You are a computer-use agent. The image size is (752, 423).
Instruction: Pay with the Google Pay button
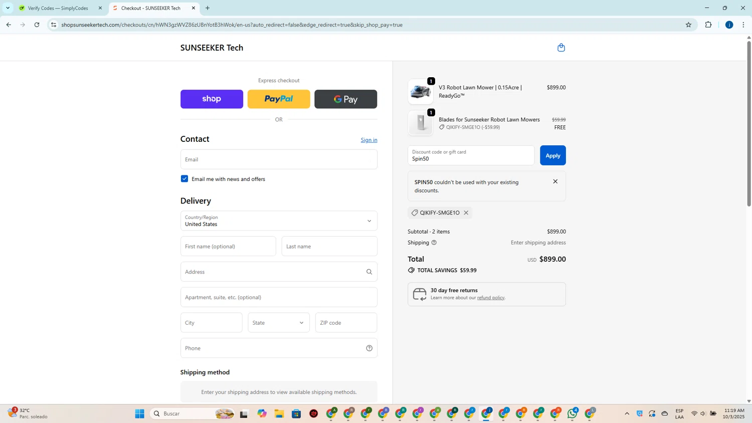tap(346, 99)
